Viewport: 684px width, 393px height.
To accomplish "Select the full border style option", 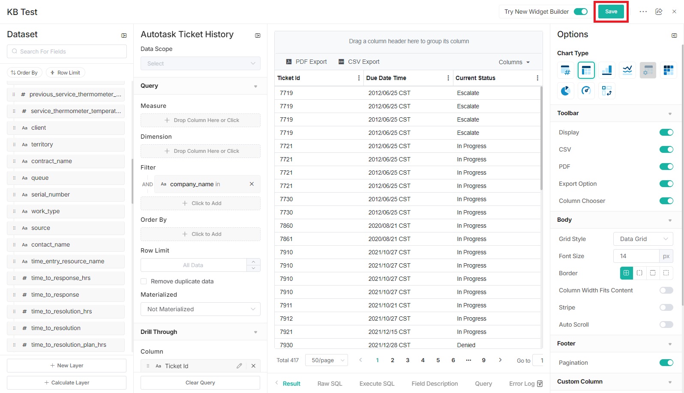I will (626, 273).
